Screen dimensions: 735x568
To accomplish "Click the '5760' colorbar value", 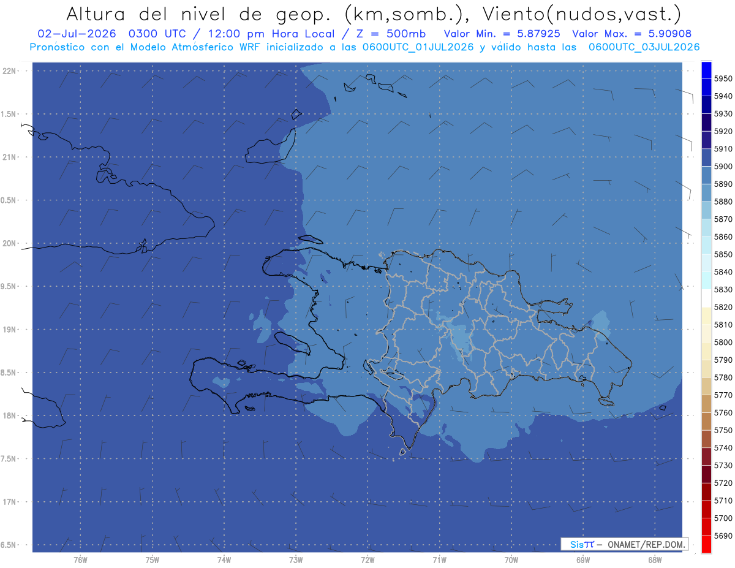I will tap(723, 412).
